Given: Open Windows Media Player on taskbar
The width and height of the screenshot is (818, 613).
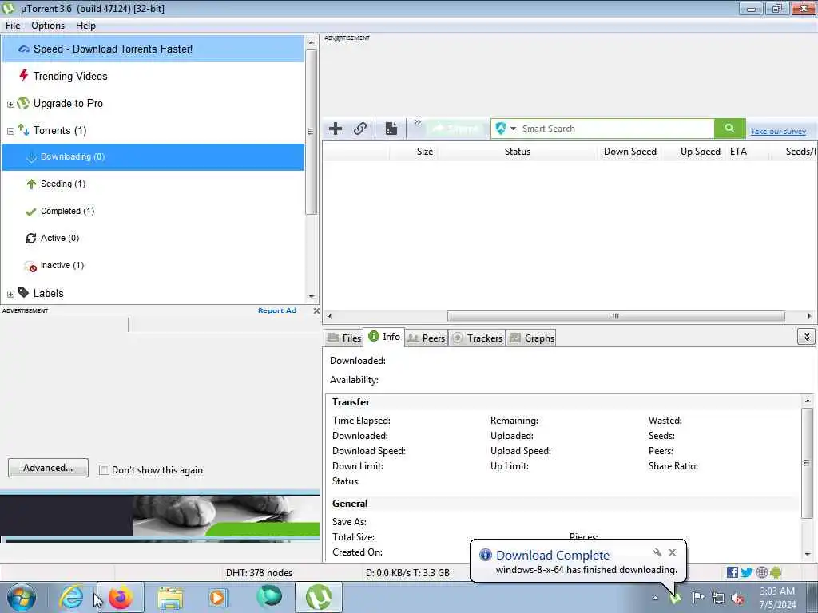Looking at the screenshot, I should pyautogui.click(x=217, y=597).
